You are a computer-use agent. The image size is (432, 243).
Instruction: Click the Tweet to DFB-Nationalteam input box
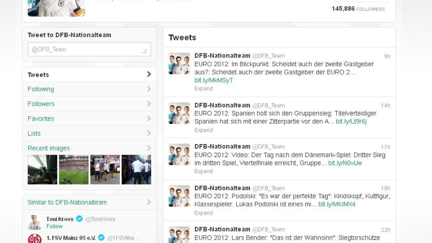tap(89, 49)
